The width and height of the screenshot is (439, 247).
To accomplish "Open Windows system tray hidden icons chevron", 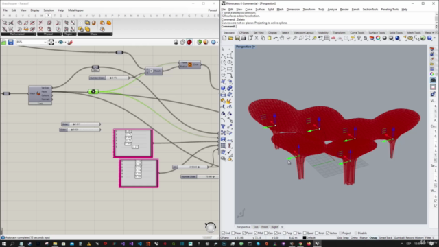I will (401, 244).
